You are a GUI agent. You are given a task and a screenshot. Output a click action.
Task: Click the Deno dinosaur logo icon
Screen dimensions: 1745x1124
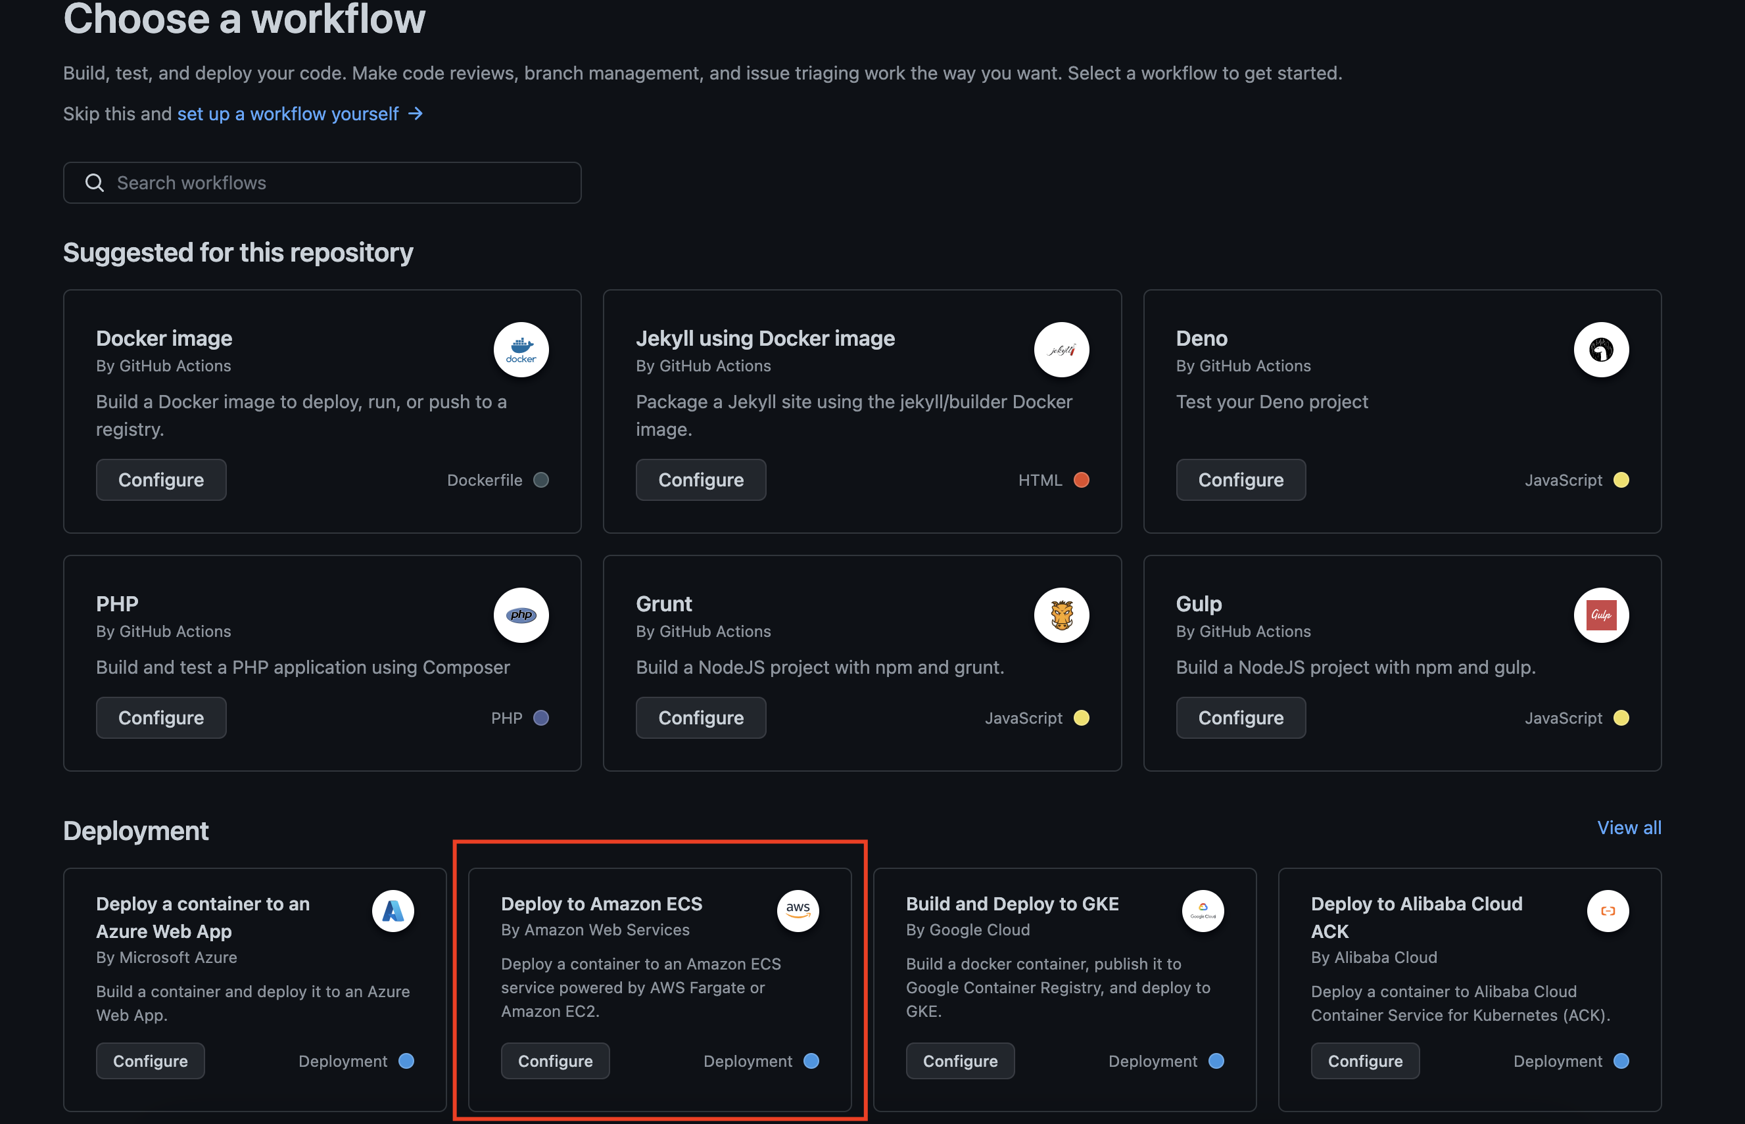pos(1600,350)
